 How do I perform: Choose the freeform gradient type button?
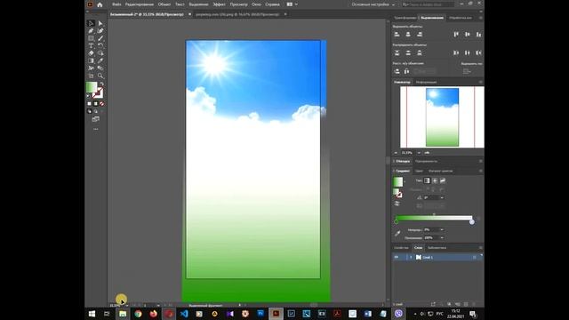[x=443, y=180]
